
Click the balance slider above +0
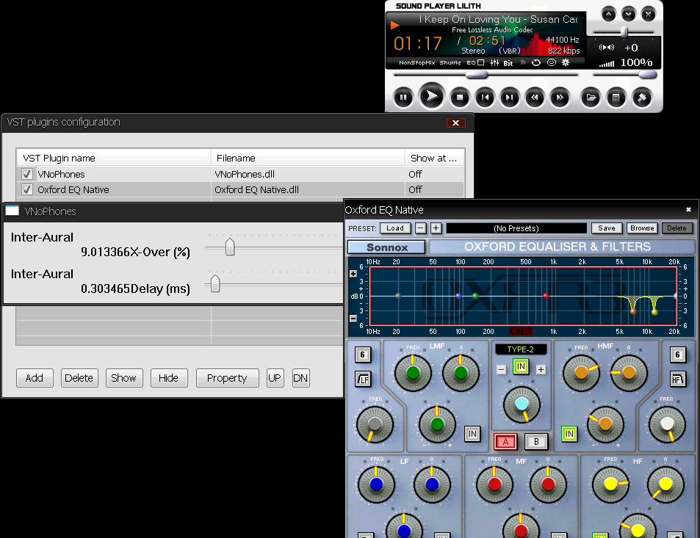point(623,32)
